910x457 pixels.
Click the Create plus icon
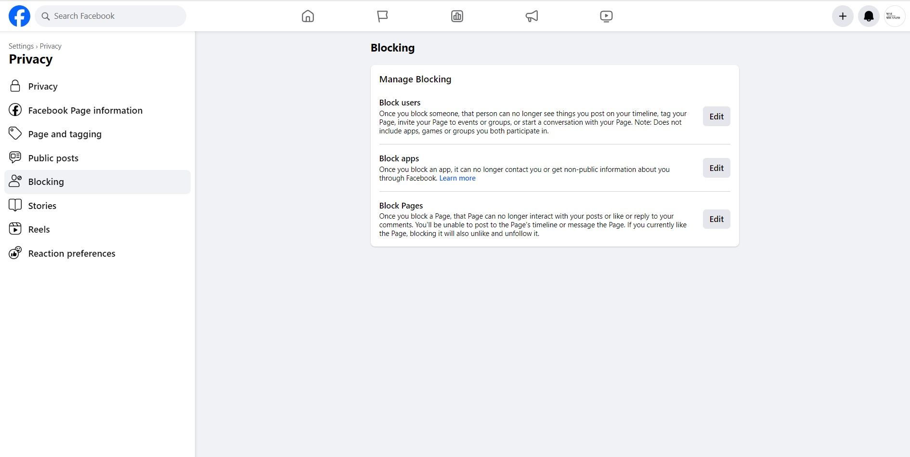pyautogui.click(x=843, y=16)
